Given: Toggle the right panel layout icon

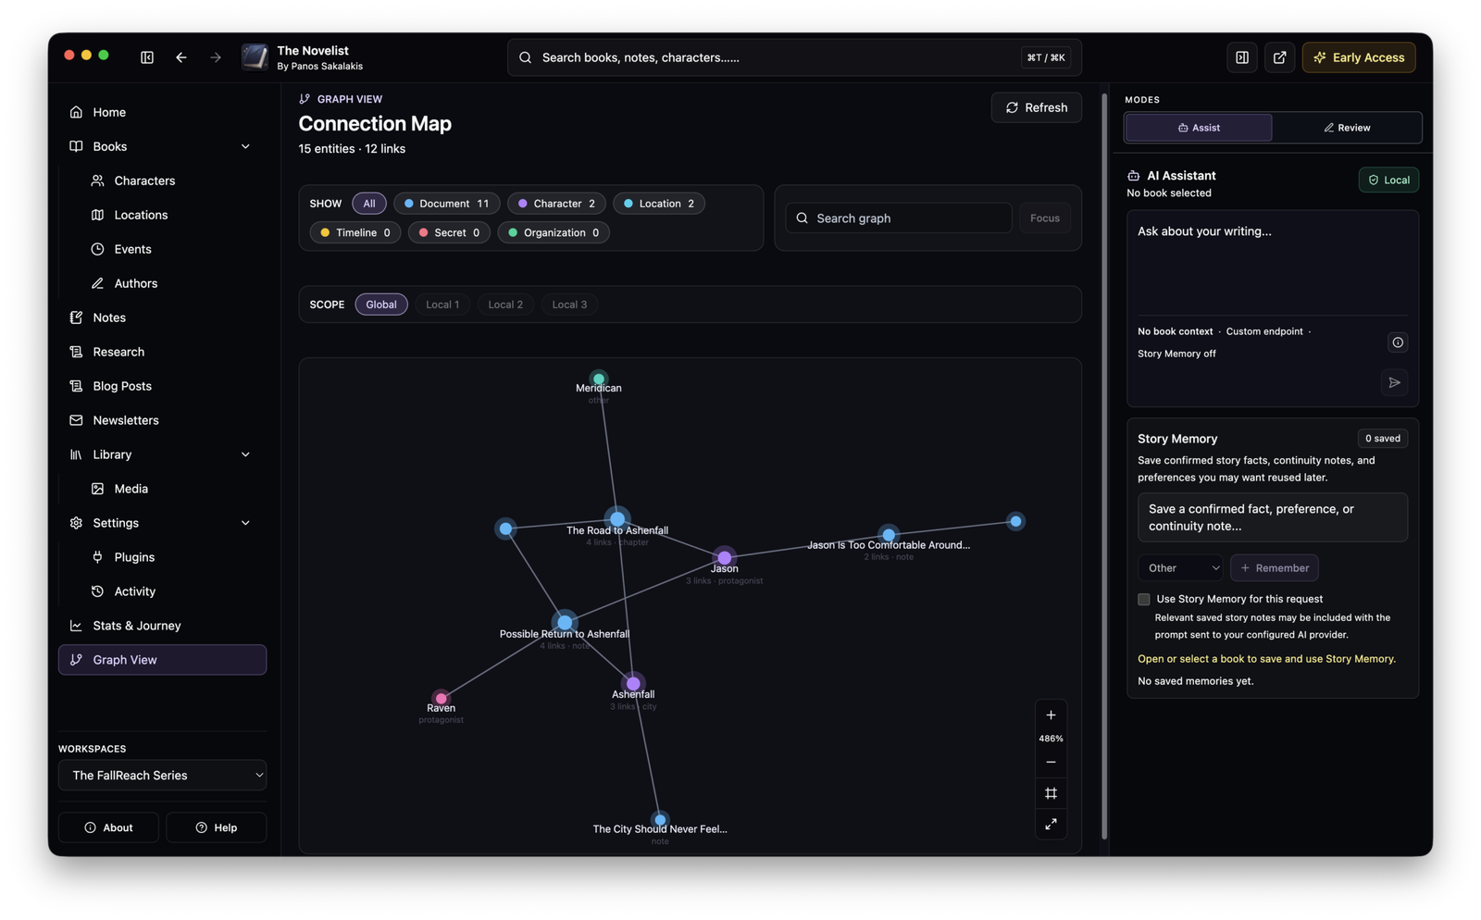Looking at the screenshot, I should (1242, 57).
